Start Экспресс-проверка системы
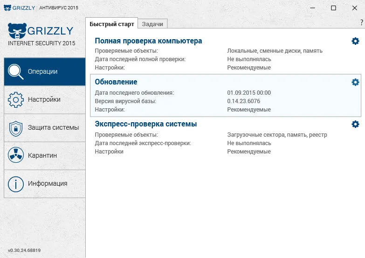The width and height of the screenshot is (365, 258). click(x=146, y=124)
